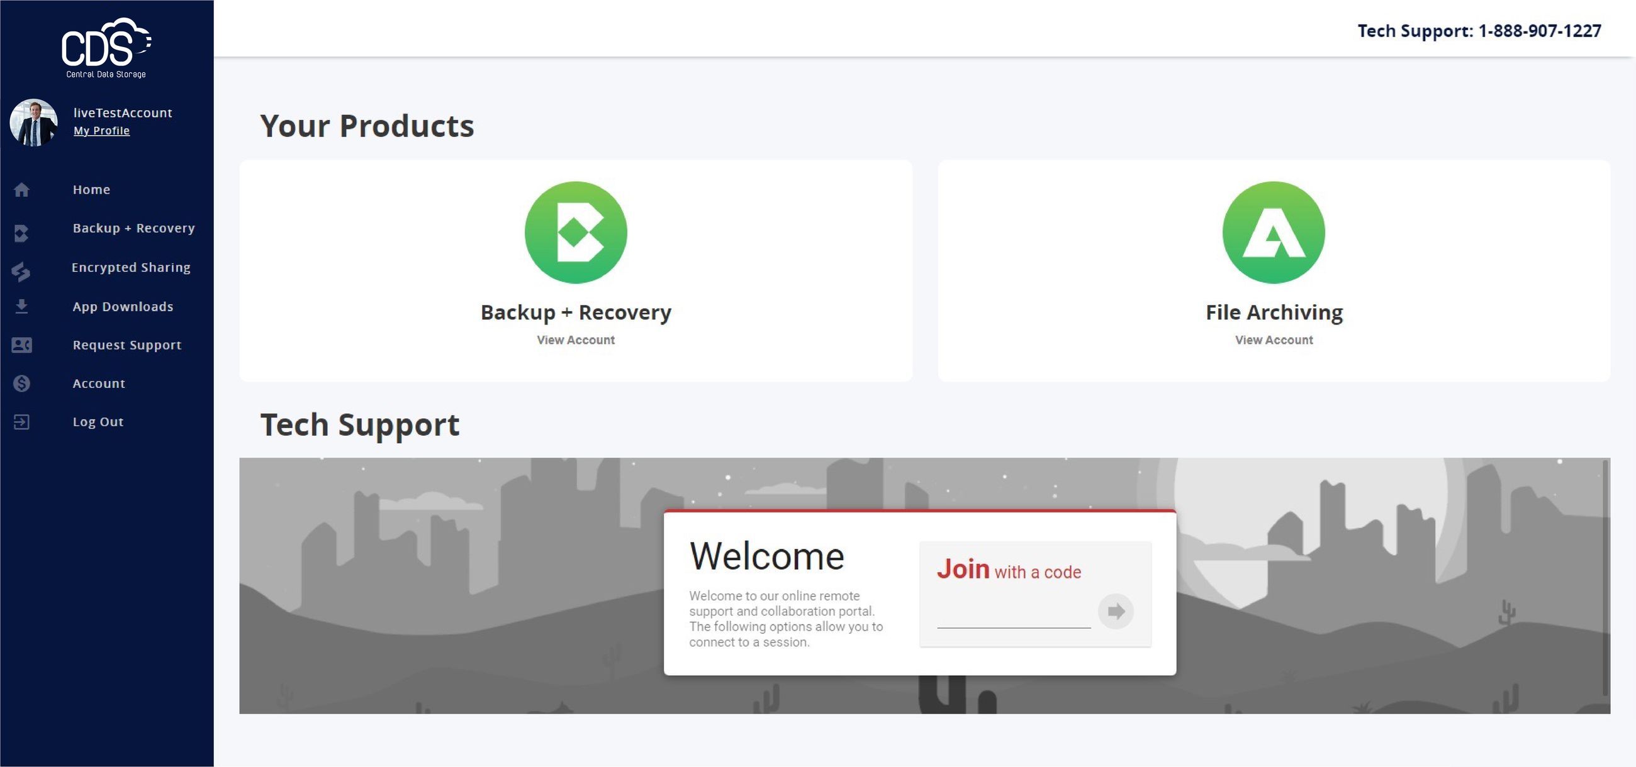Open the My Profile link

coord(101,131)
